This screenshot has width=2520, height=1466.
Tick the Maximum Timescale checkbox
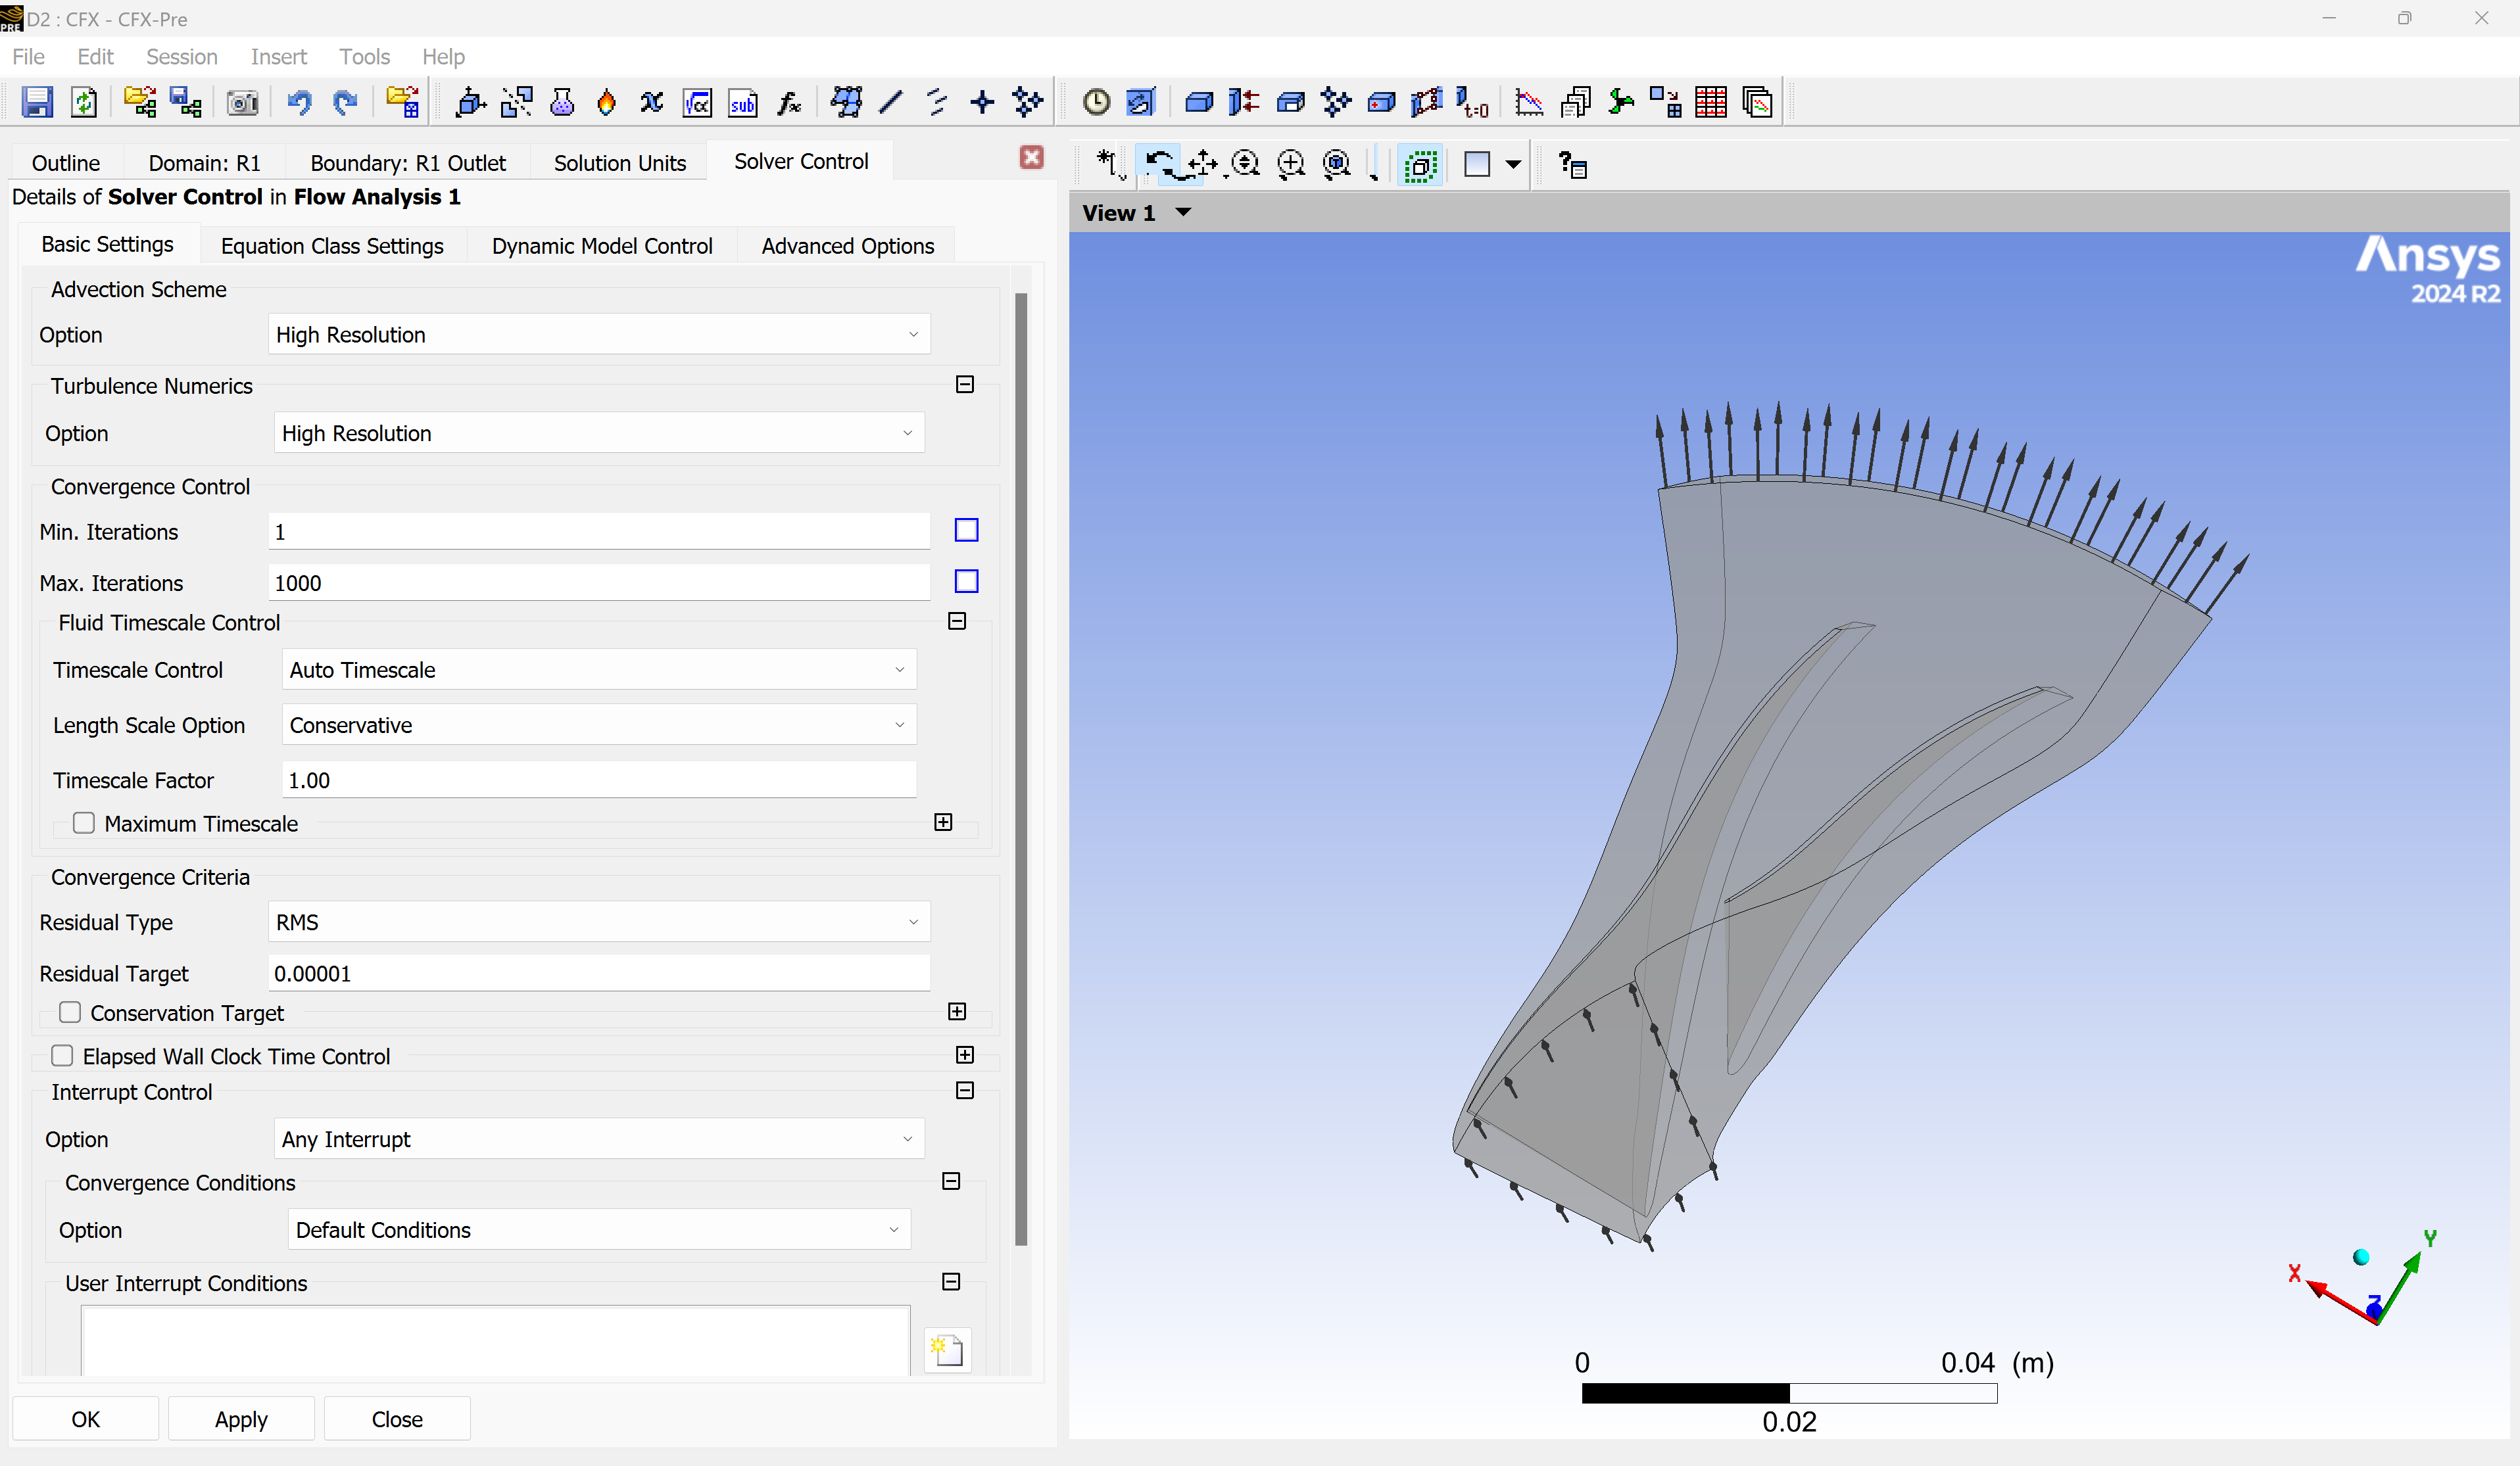coord(84,823)
